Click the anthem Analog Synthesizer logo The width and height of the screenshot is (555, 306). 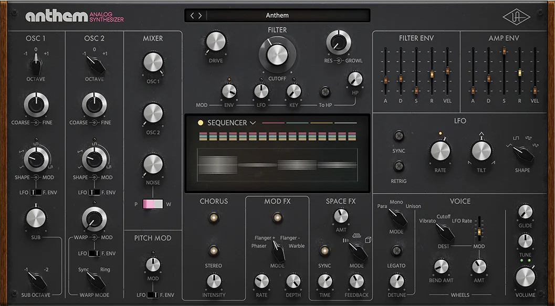click(x=75, y=16)
